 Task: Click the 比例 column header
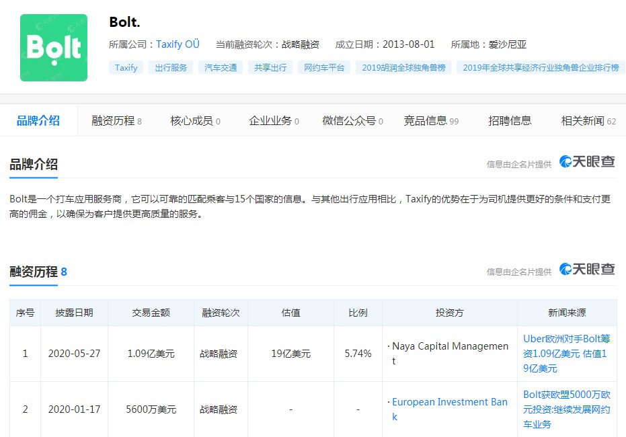358,313
